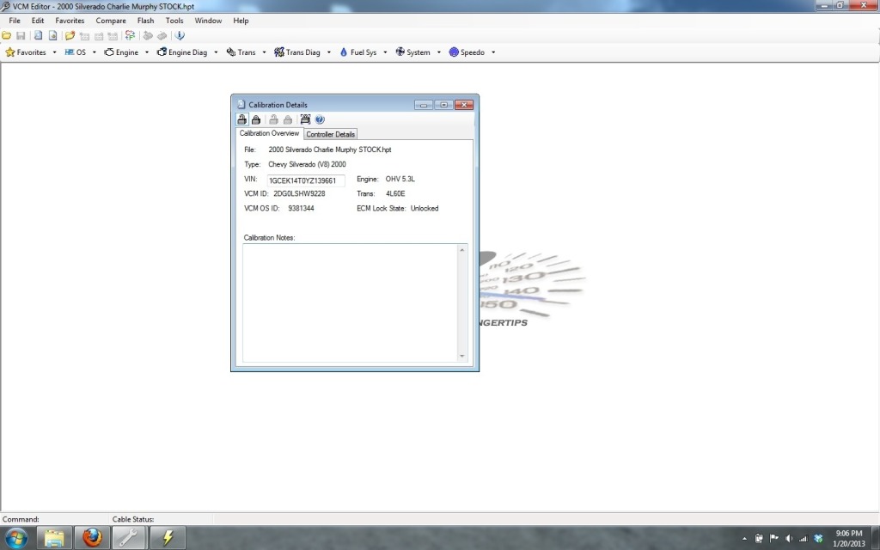Click the Engine value OHV 5.3L
880x550 pixels.
400,179
